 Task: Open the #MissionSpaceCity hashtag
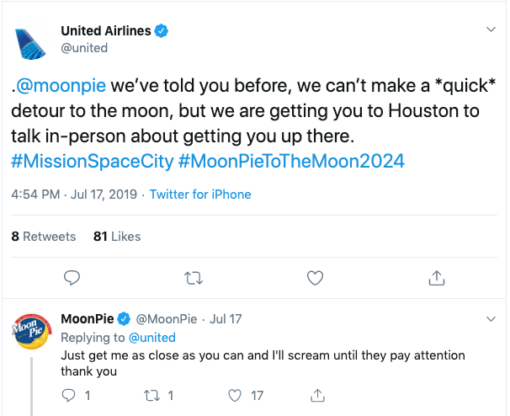(x=75, y=159)
